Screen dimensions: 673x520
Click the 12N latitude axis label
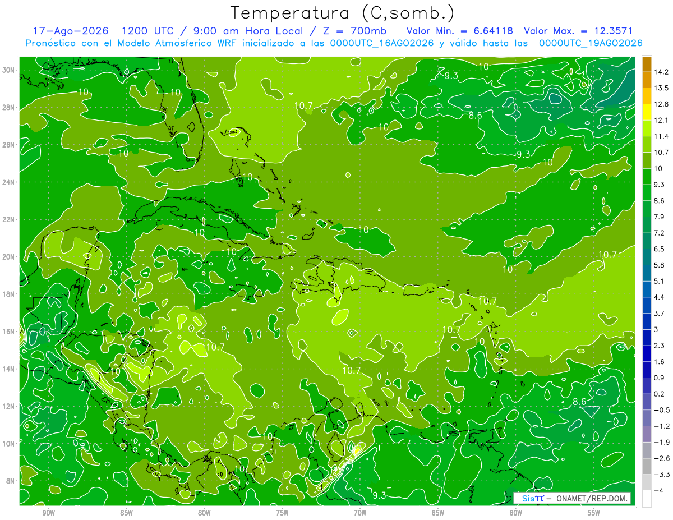(x=10, y=406)
